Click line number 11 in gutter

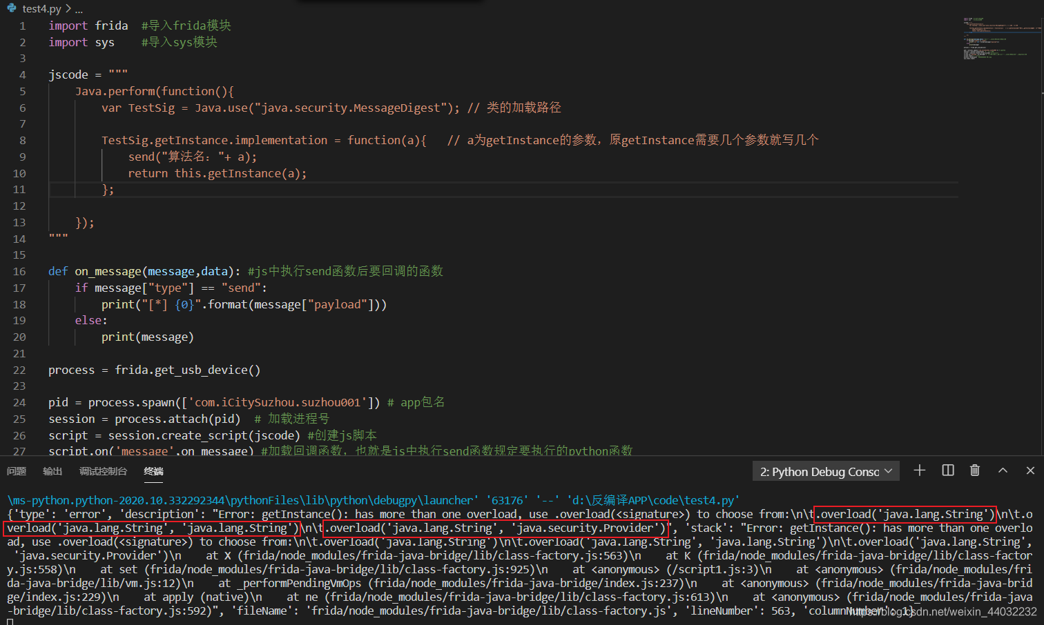(x=19, y=190)
